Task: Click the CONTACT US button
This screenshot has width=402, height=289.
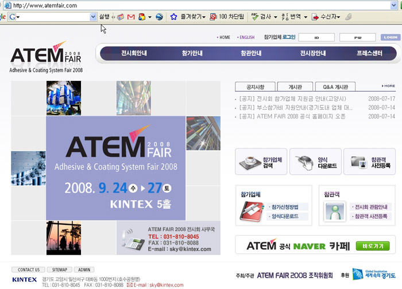Action: (x=29, y=270)
